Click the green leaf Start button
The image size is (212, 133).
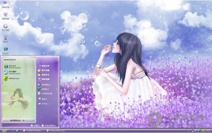point(5,131)
